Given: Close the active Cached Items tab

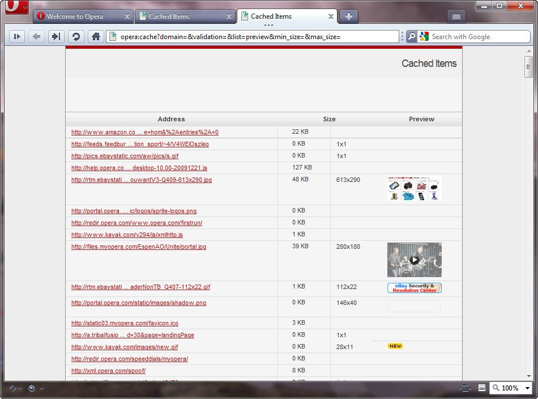Looking at the screenshot, I should pos(331,16).
